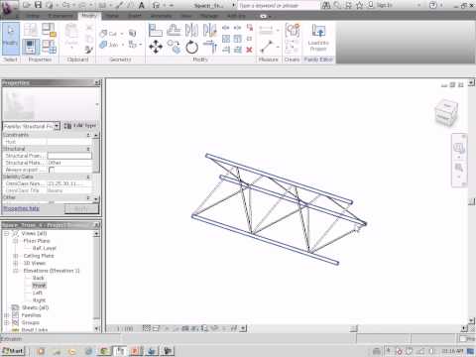Click the Create Group icon
This screenshot has height=357, width=476.
pyautogui.click(x=293, y=31)
